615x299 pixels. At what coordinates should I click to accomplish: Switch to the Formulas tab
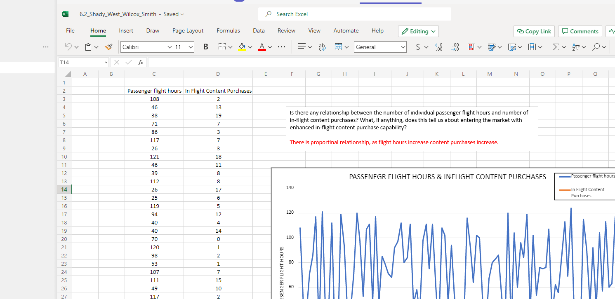point(229,31)
